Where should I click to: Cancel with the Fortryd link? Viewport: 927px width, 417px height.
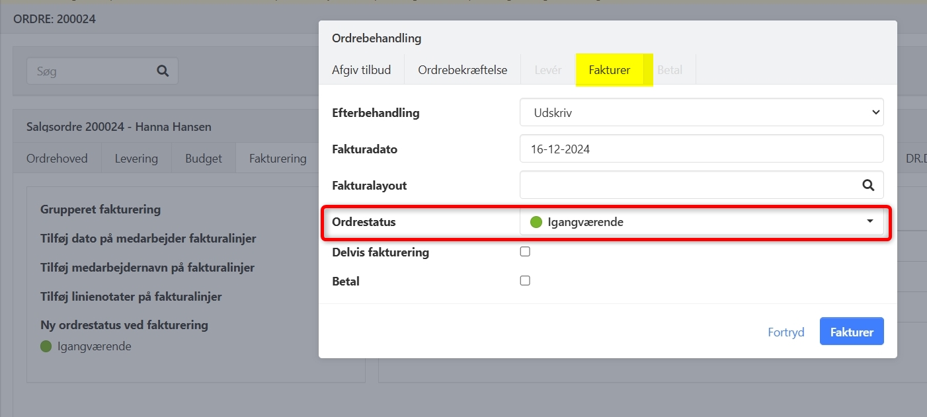(x=786, y=332)
